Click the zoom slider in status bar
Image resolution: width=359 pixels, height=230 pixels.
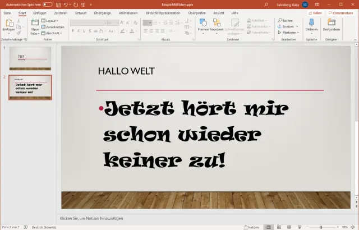point(323,227)
